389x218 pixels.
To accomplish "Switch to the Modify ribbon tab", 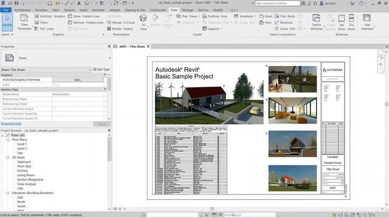I will [x=218, y=10].
